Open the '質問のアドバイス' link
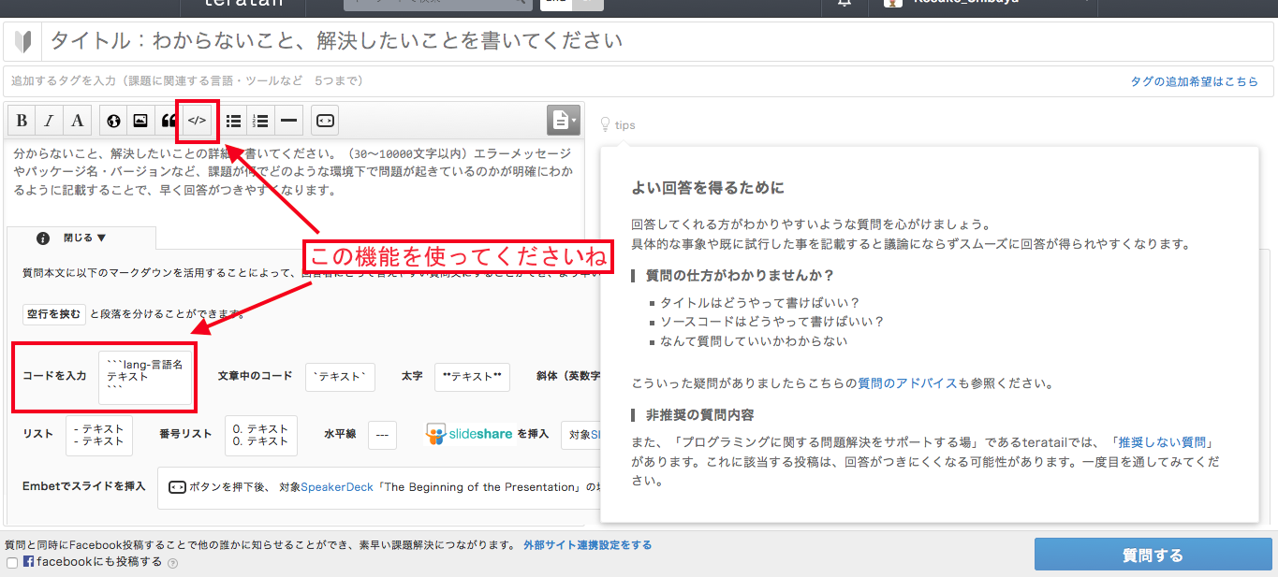1278x577 pixels. [x=907, y=383]
